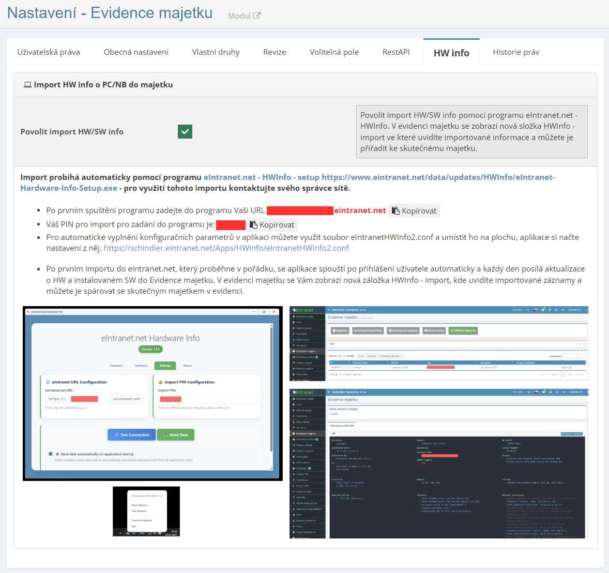This screenshot has height=573, width=609.
Task: Copy the URL with Kopírovat button
Action: tap(414, 210)
